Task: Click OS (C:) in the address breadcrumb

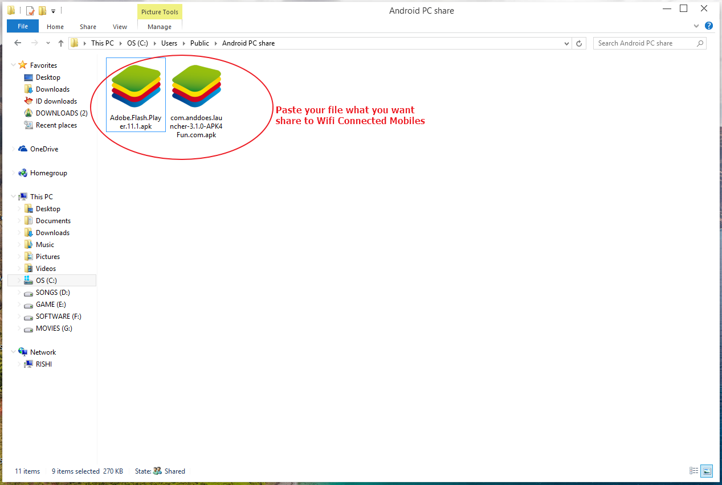Action: 137,43
